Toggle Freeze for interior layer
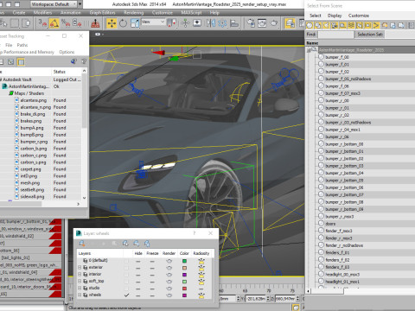415x311 pixels. [x=152, y=275]
